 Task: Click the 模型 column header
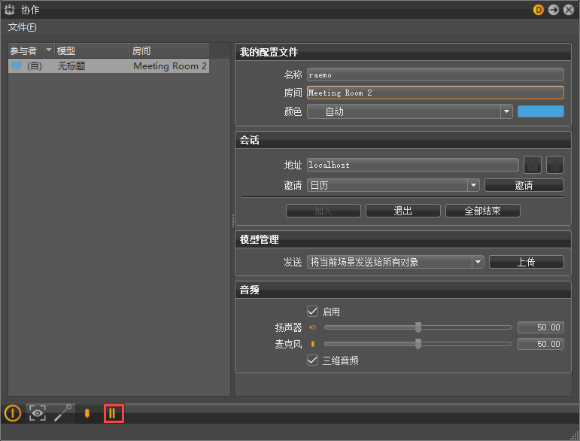[x=92, y=50]
